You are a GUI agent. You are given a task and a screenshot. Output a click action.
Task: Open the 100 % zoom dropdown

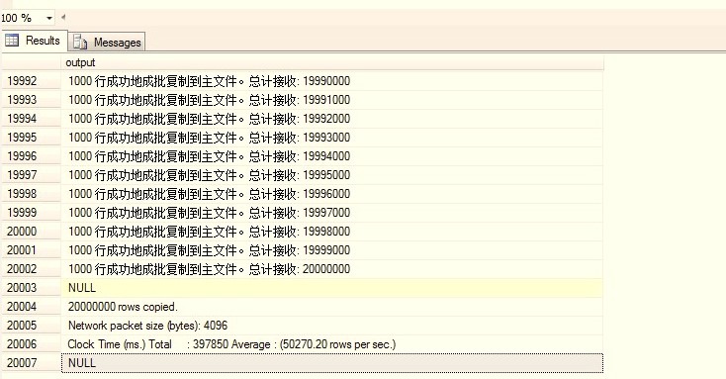click(49, 18)
